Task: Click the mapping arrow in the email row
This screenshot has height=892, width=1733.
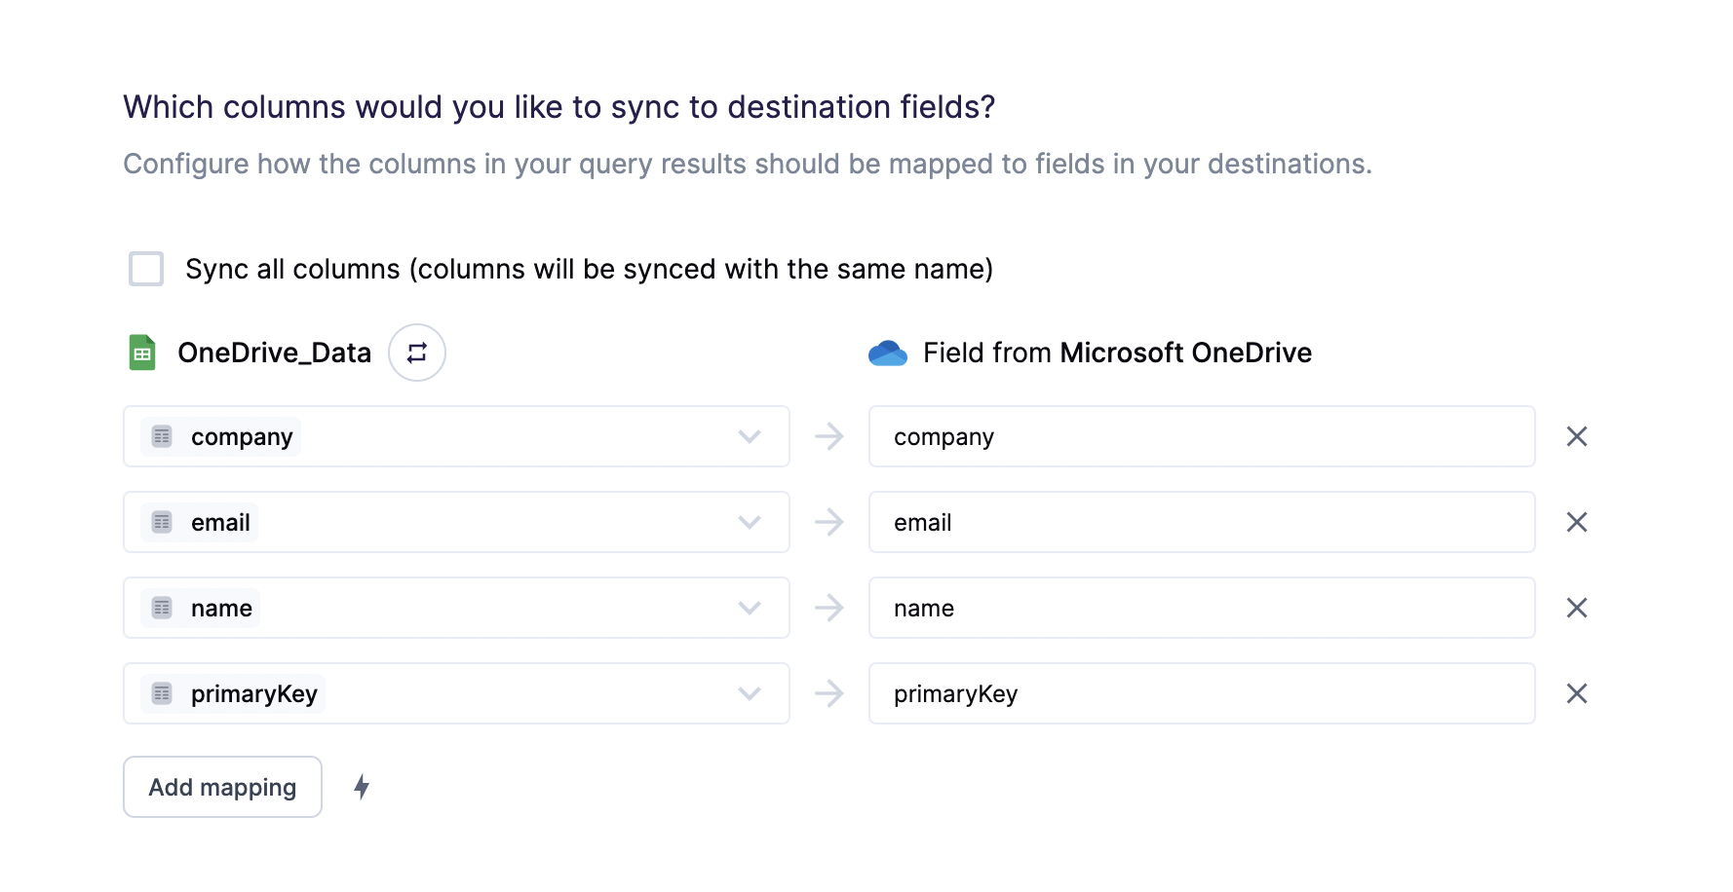Action: click(x=829, y=522)
